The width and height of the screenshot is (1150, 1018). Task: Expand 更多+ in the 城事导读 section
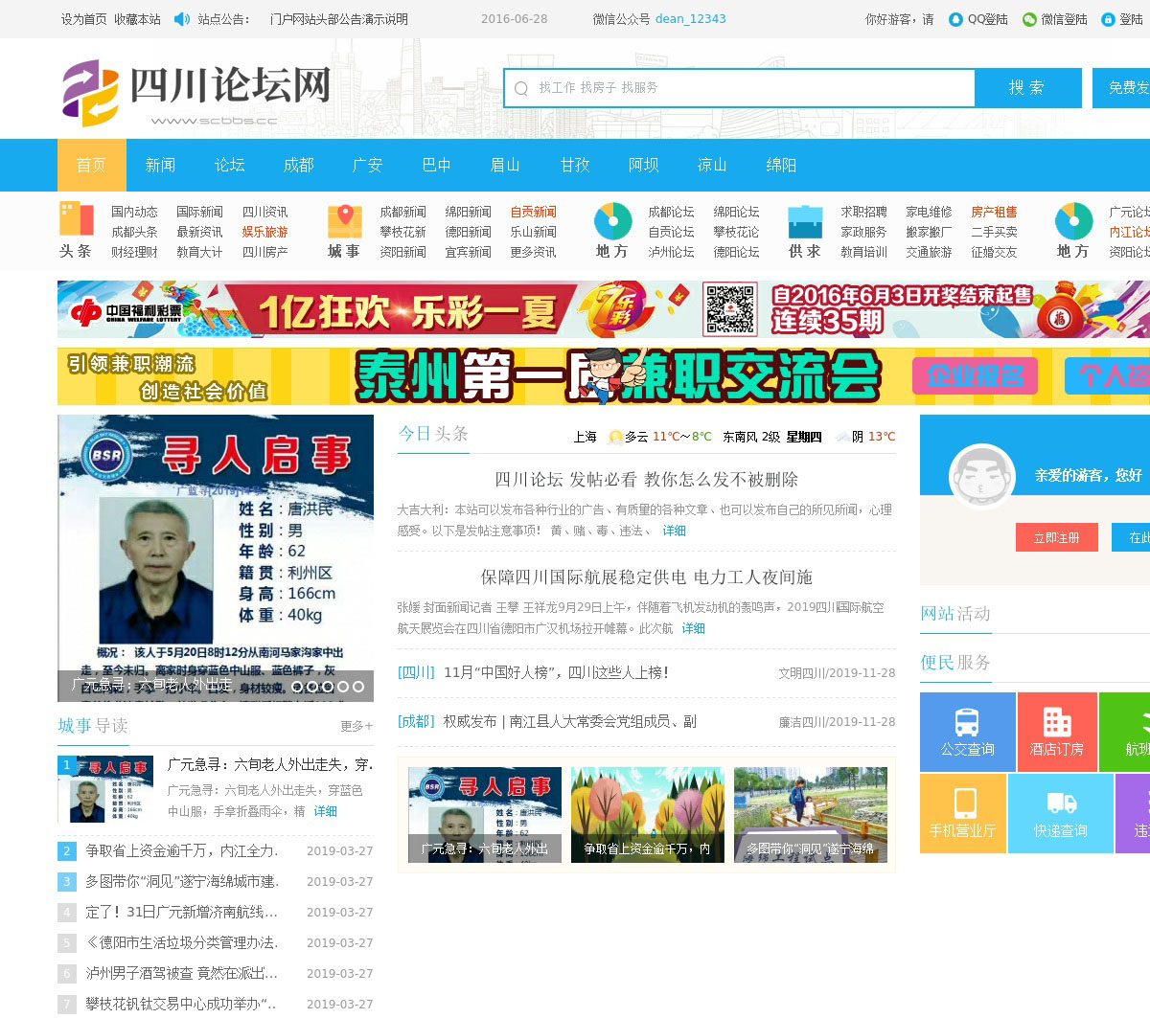356,727
